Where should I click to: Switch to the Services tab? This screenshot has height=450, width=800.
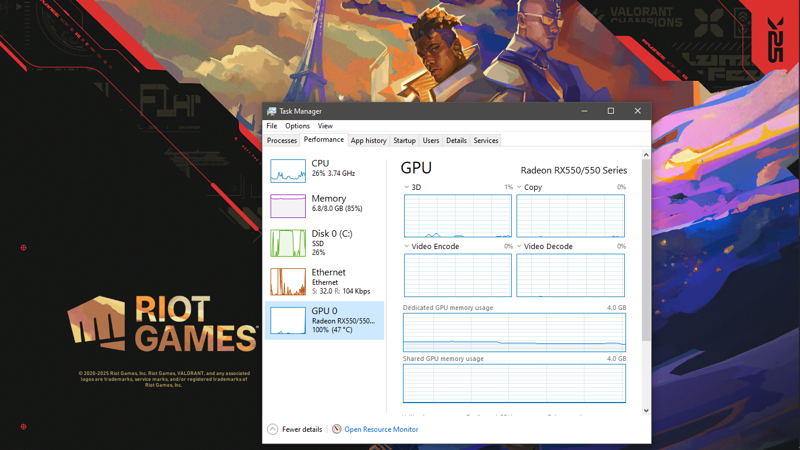click(x=486, y=141)
